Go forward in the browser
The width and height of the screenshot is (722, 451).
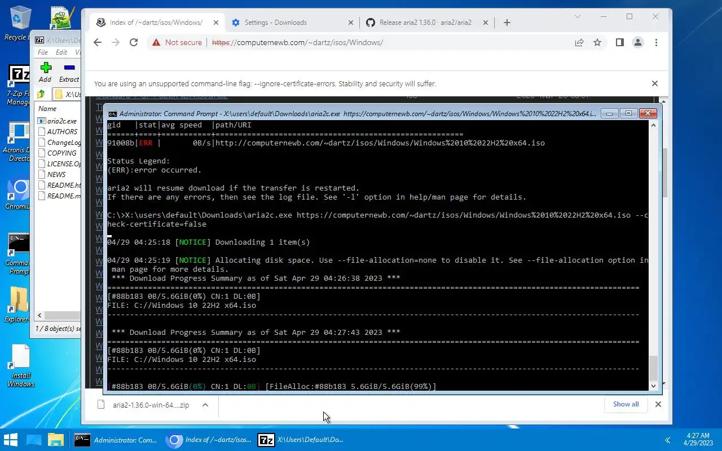tap(116, 42)
